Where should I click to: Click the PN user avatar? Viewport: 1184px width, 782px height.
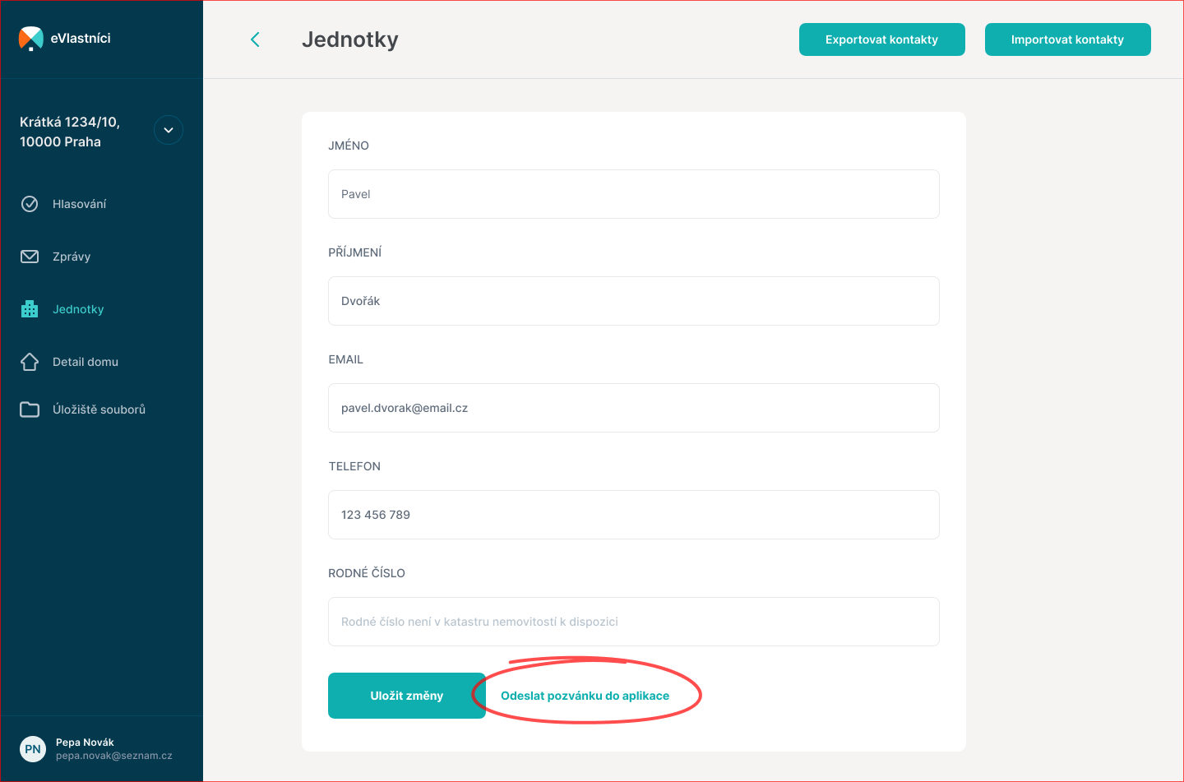click(x=33, y=749)
